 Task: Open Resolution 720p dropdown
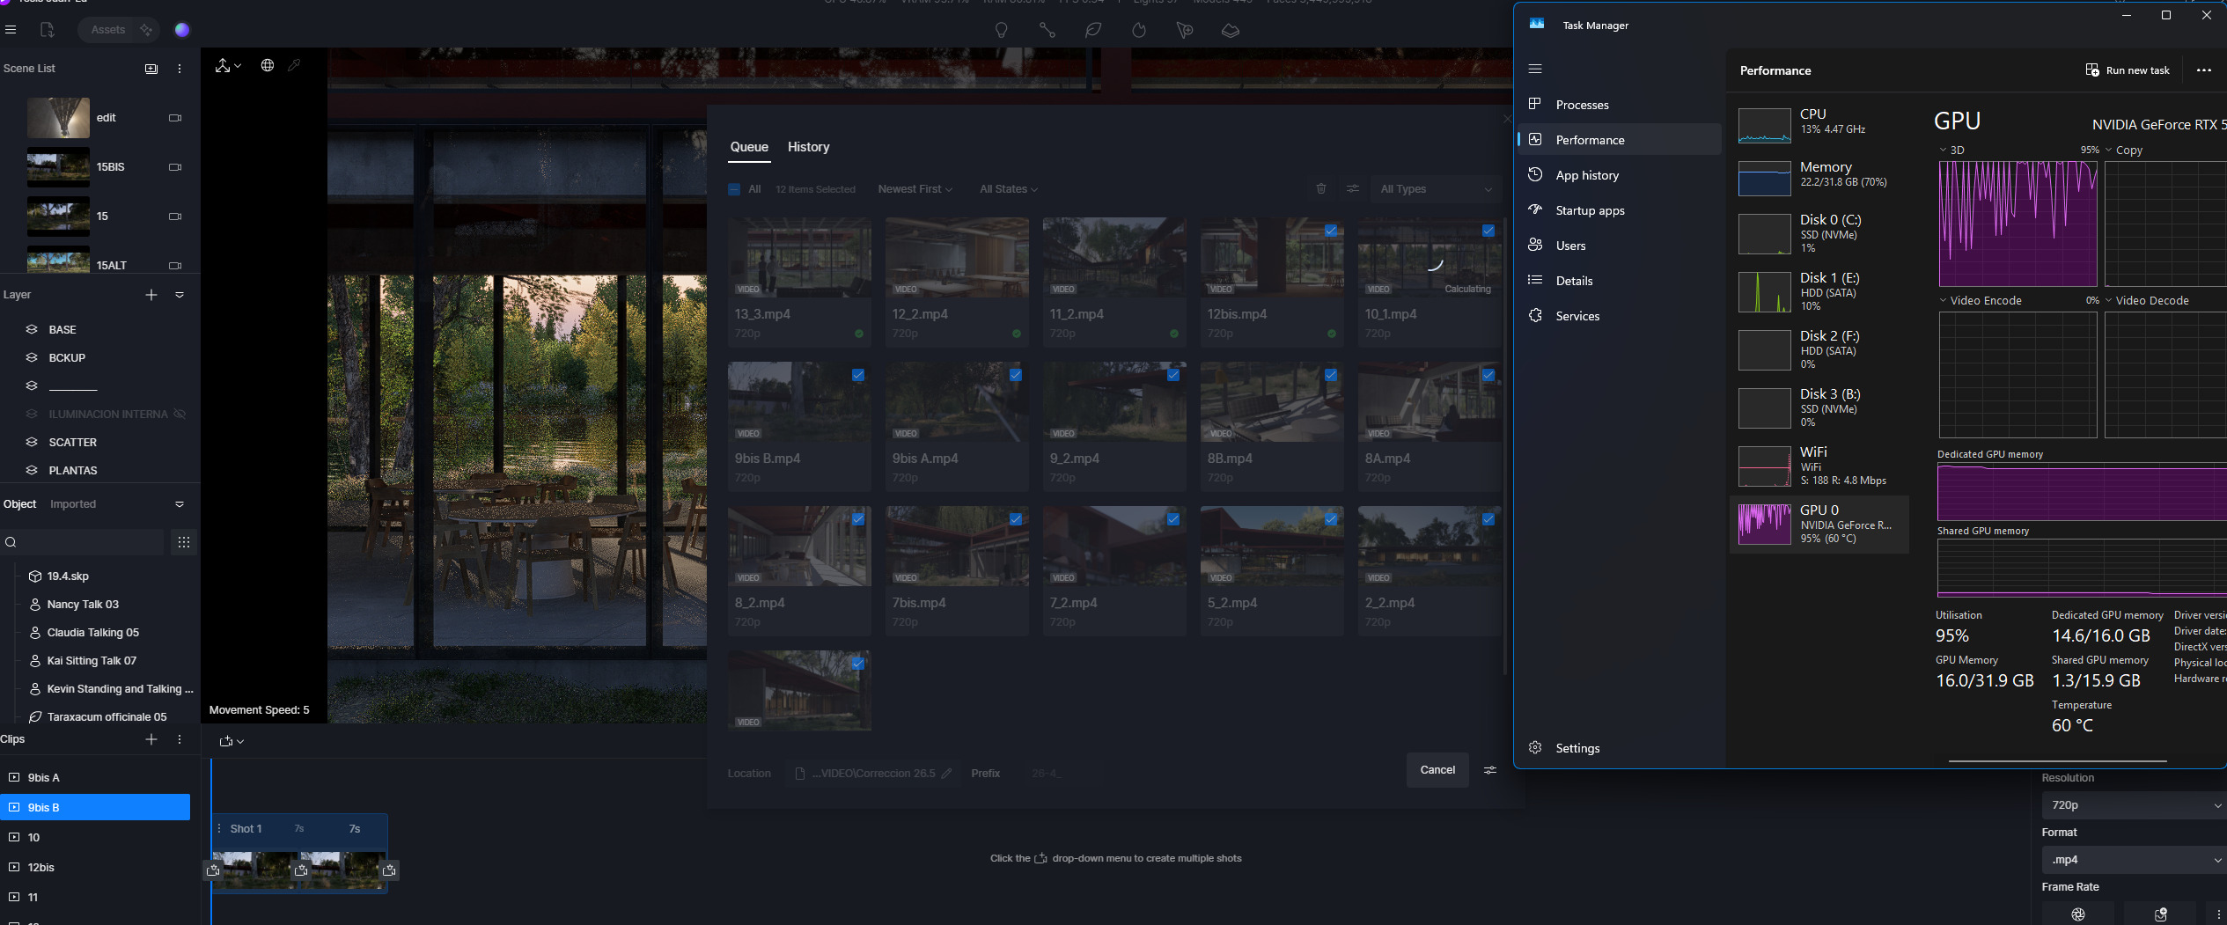coord(2134,805)
